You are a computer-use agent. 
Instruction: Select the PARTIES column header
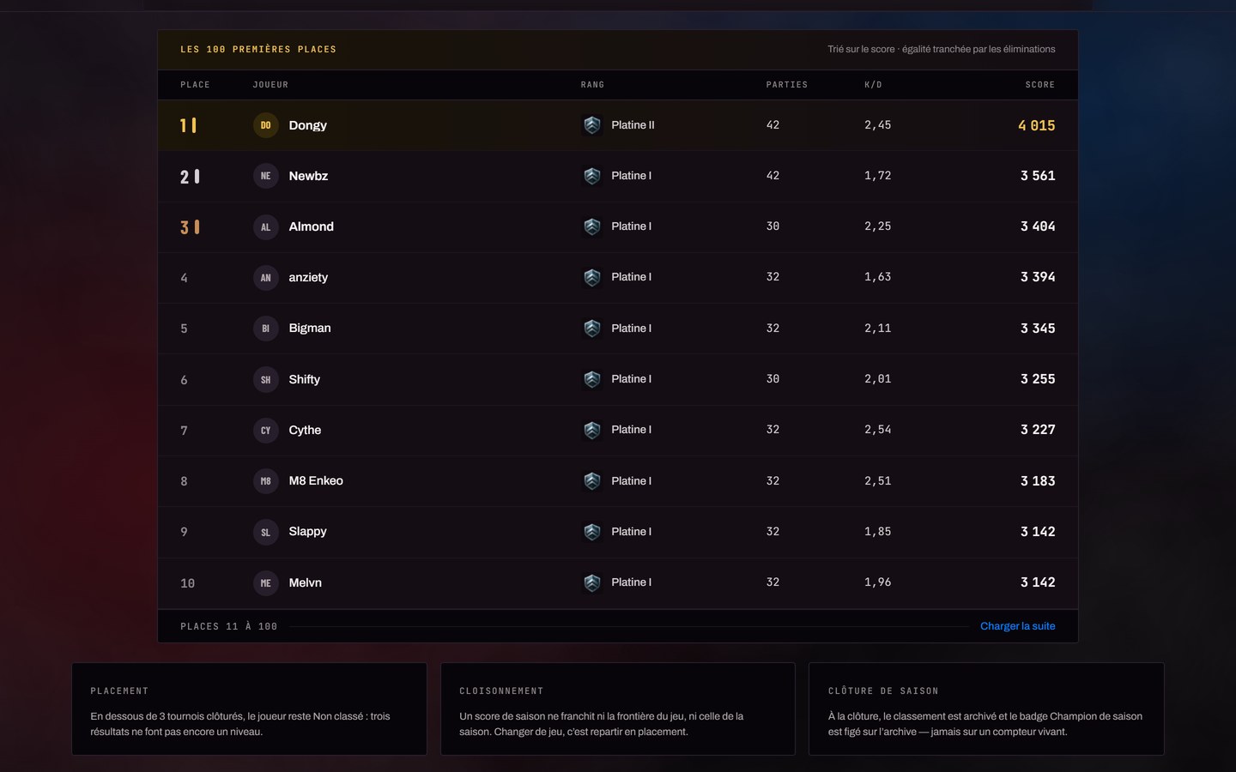787,85
